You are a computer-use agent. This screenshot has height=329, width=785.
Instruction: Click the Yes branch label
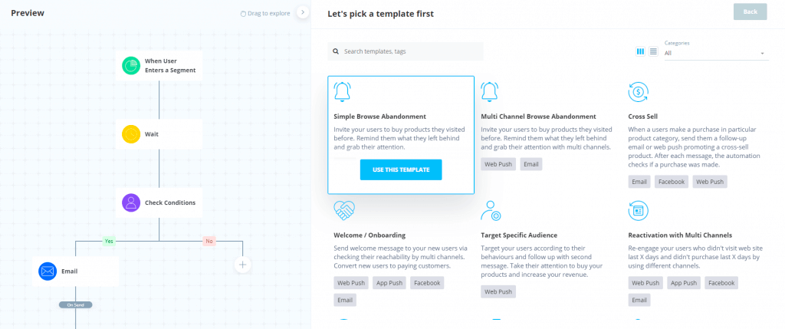(x=110, y=241)
